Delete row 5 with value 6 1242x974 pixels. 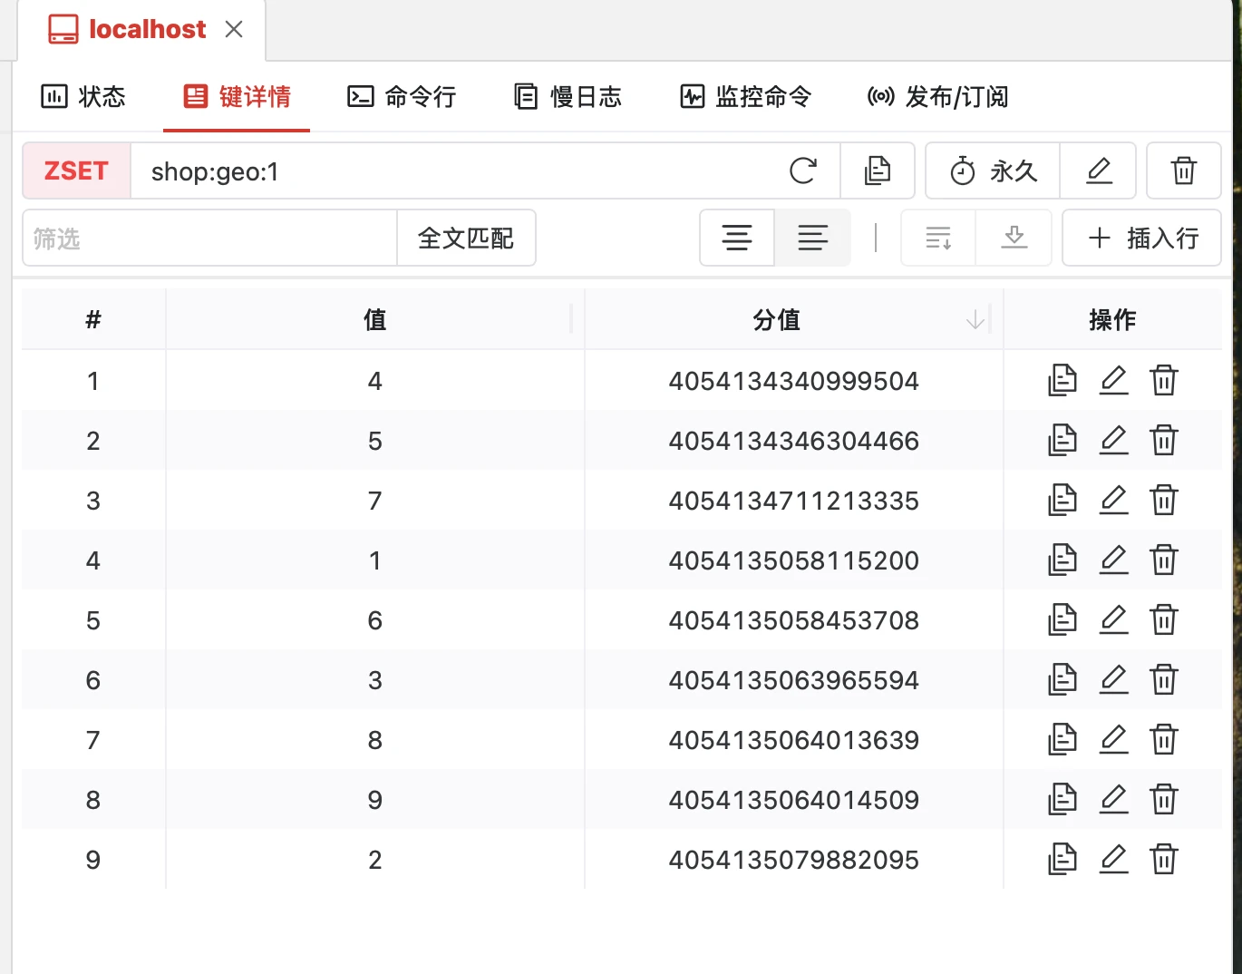tap(1164, 620)
